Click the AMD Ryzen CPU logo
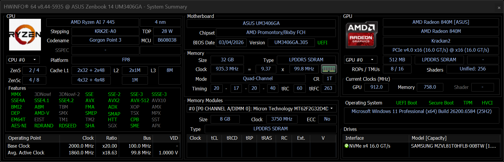 point(25,35)
